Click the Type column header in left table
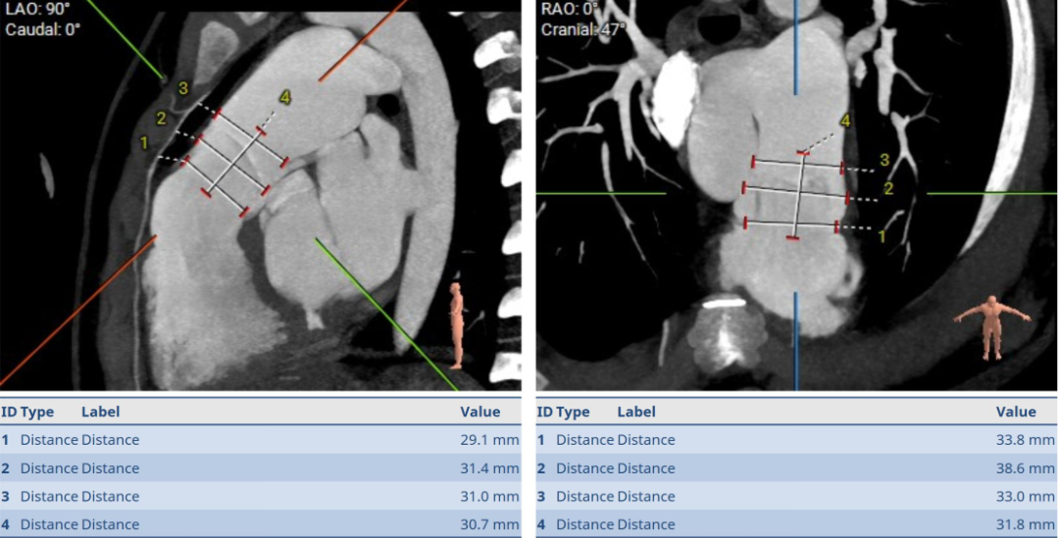Screen dimensions: 1059x538 point(37,412)
